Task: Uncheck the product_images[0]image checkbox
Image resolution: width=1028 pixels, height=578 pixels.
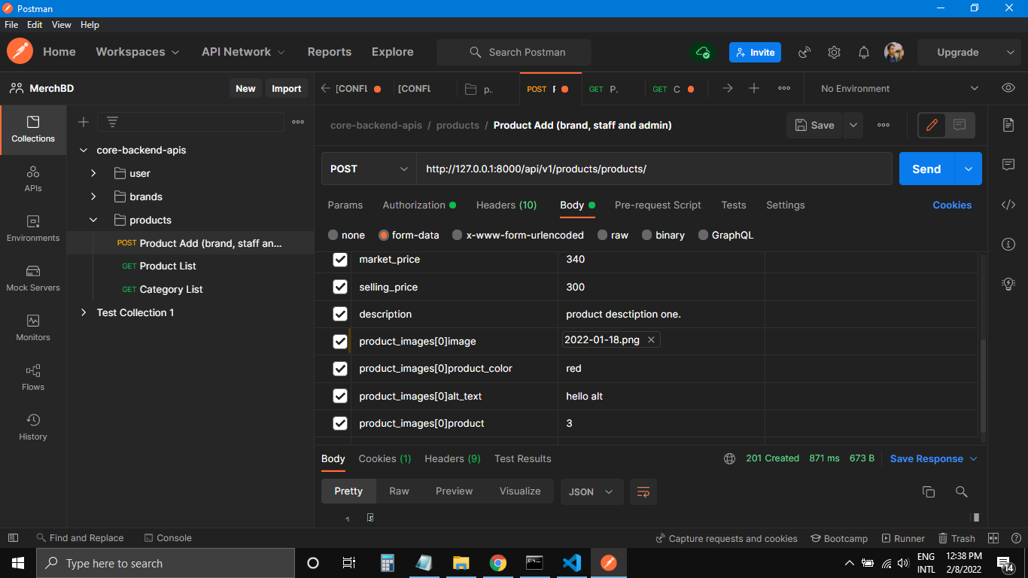Action: [340, 341]
